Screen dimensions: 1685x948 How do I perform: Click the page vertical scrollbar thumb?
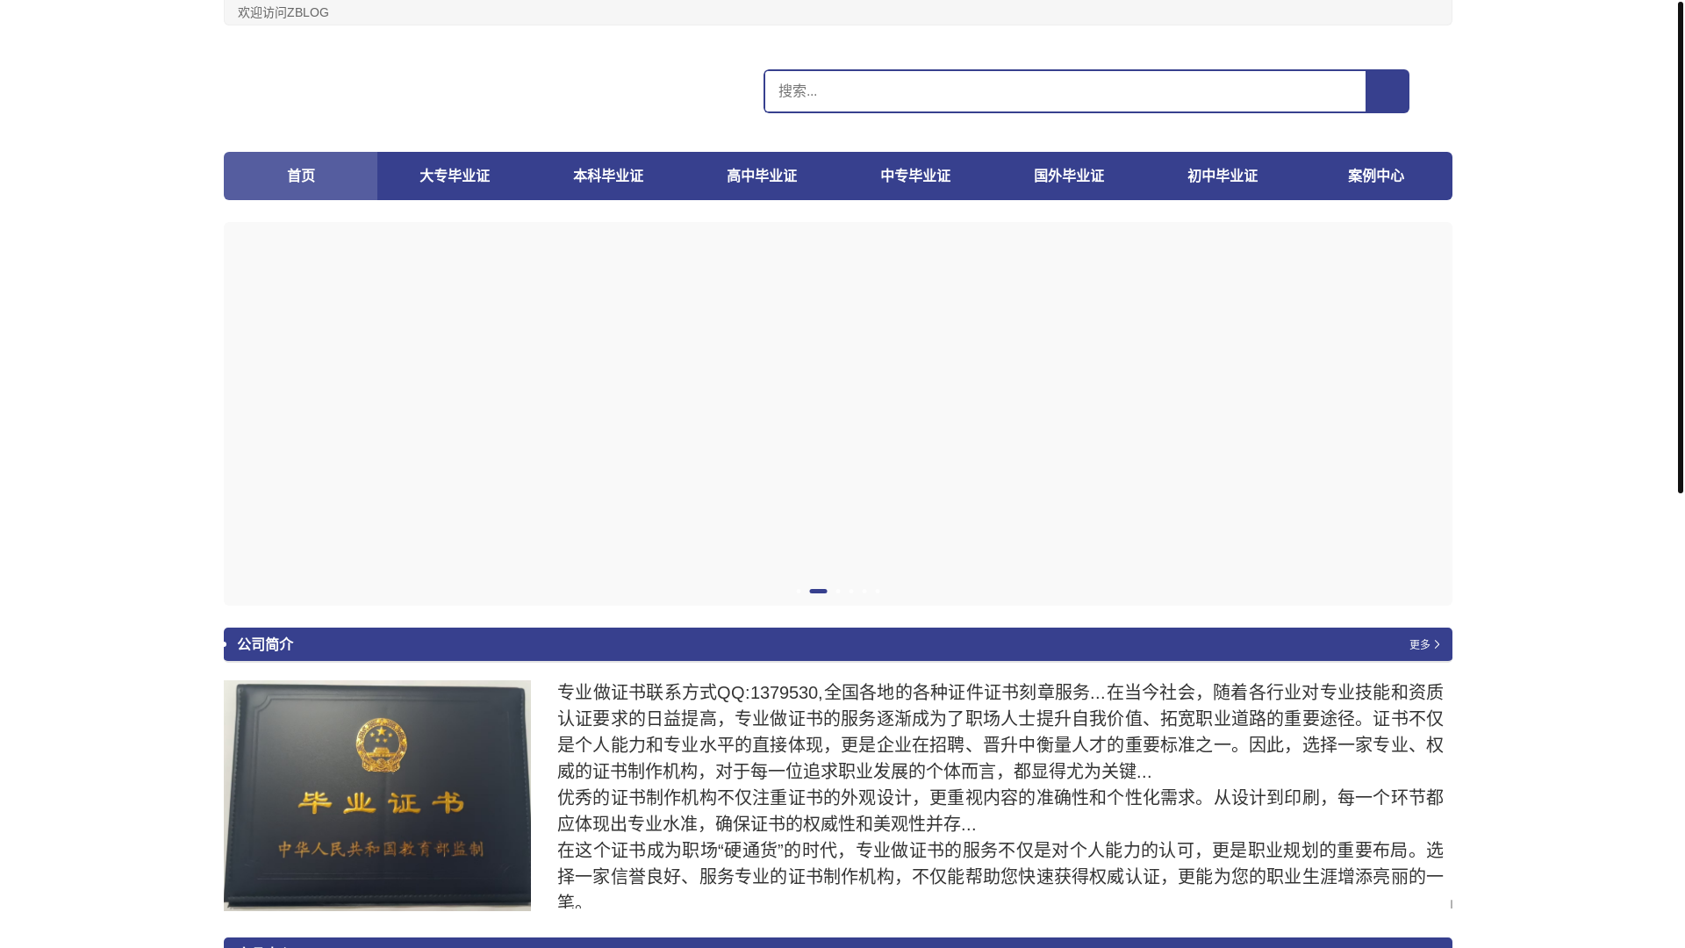1680,247
